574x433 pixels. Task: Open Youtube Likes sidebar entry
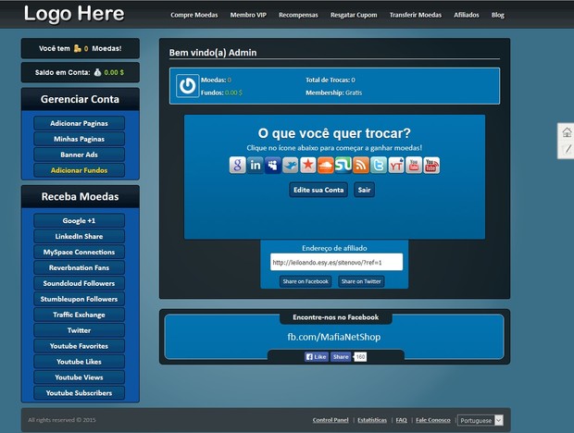79,362
